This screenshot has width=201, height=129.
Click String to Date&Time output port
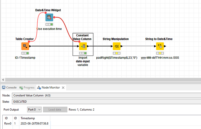click(x=165, y=46)
